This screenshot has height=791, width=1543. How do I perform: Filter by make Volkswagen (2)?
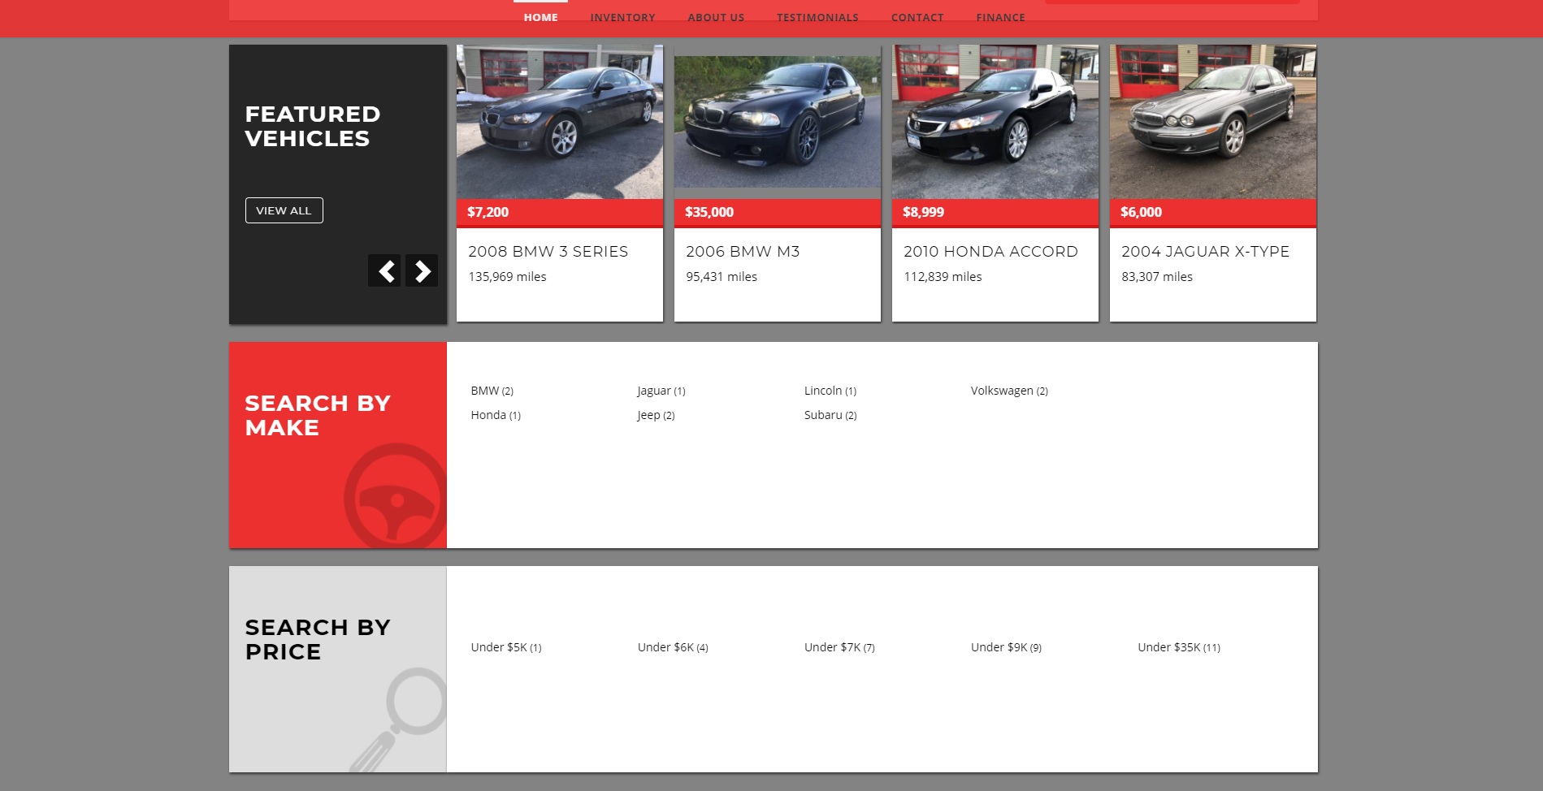pos(1009,391)
